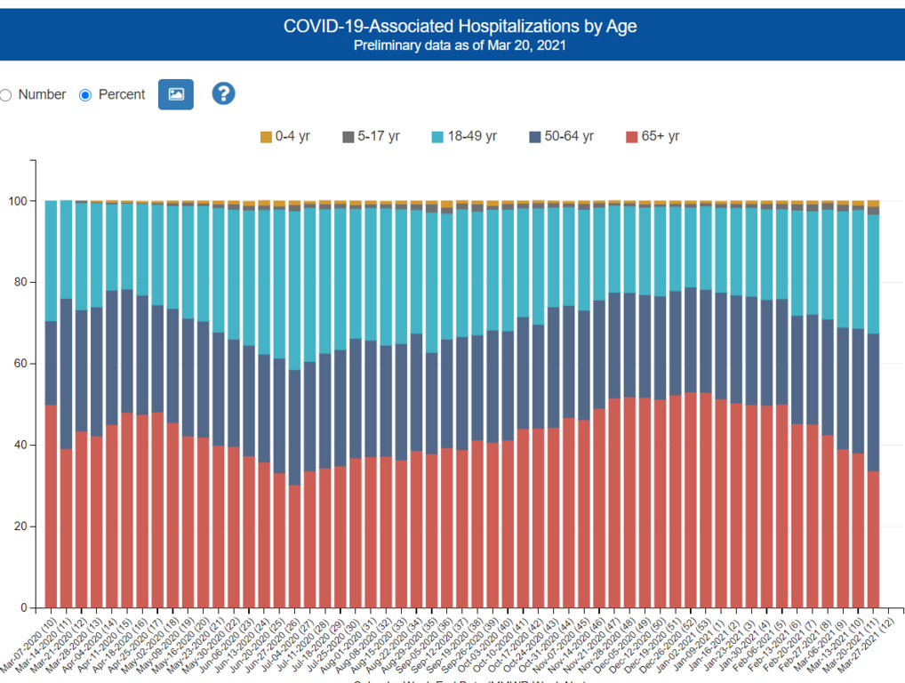
Task: Select the Percent radio button
Action: (85, 95)
